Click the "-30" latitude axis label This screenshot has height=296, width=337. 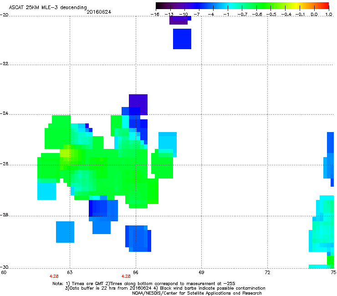pyautogui.click(x=4, y=267)
